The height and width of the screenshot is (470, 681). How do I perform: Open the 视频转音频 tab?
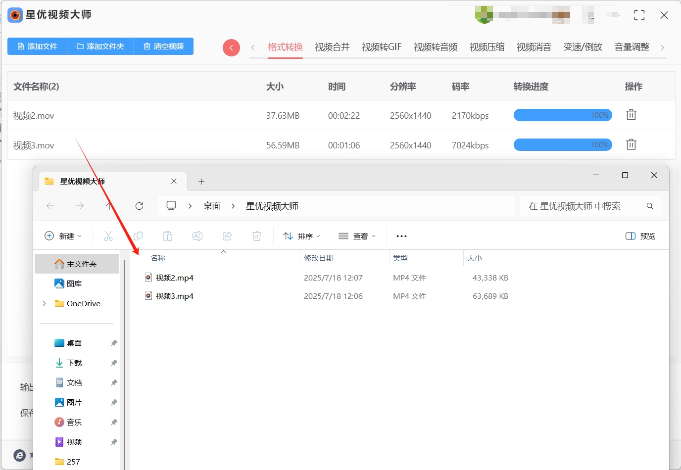436,47
